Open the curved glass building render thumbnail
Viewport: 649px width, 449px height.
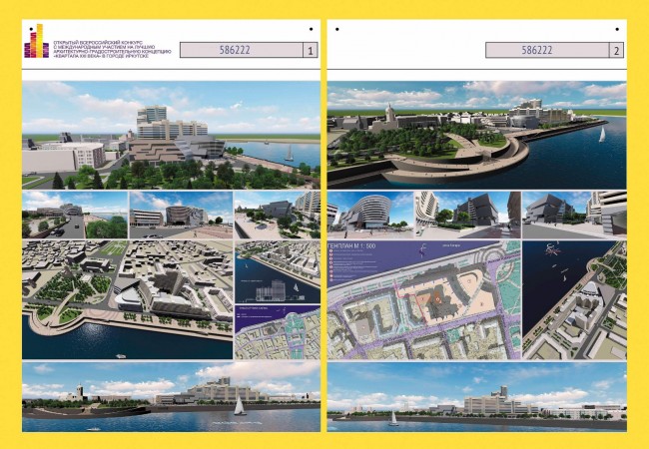tap(370, 215)
